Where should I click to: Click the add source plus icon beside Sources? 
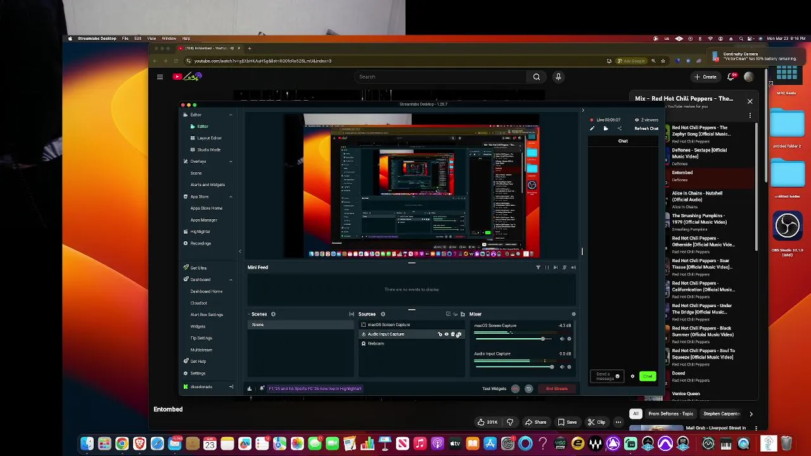click(x=383, y=314)
